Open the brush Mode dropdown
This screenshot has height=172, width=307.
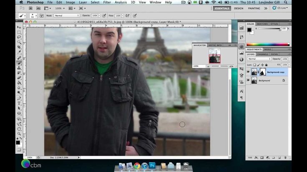pyautogui.click(x=66, y=15)
